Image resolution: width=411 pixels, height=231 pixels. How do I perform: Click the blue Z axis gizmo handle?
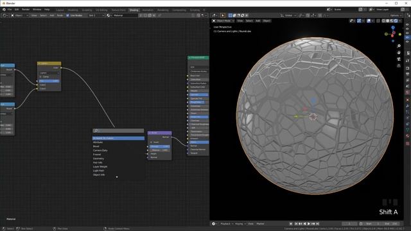click(393, 27)
